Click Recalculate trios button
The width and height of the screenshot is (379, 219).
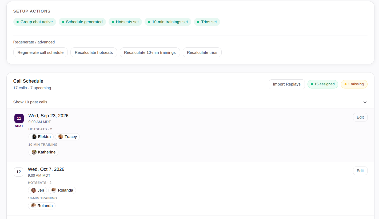click(202, 52)
